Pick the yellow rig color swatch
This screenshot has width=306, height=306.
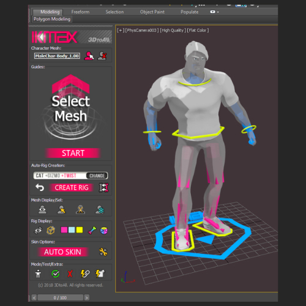tap(80, 230)
